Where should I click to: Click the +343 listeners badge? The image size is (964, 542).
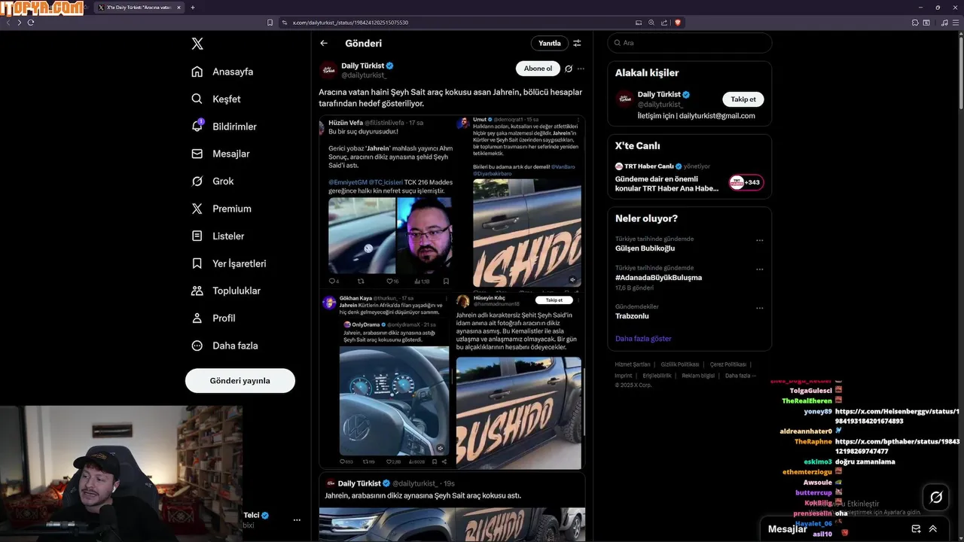(x=746, y=182)
